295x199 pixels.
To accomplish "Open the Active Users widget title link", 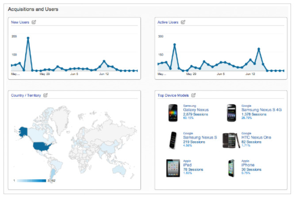I will [168, 22].
